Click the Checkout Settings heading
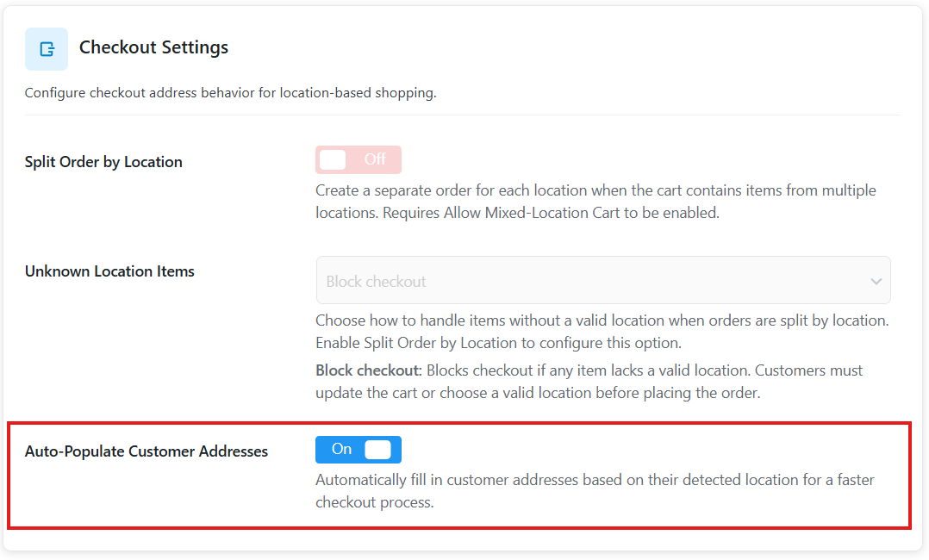 click(153, 47)
